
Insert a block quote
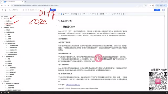coord(84,14)
